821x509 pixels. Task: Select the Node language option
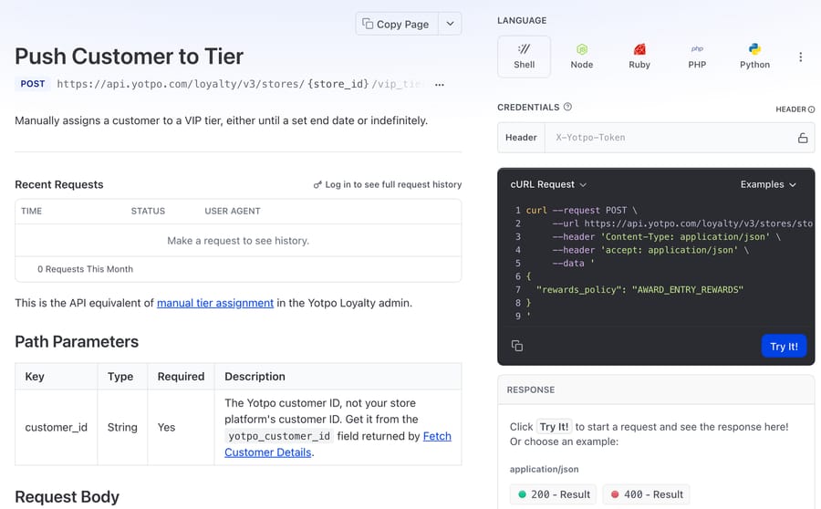tap(582, 57)
